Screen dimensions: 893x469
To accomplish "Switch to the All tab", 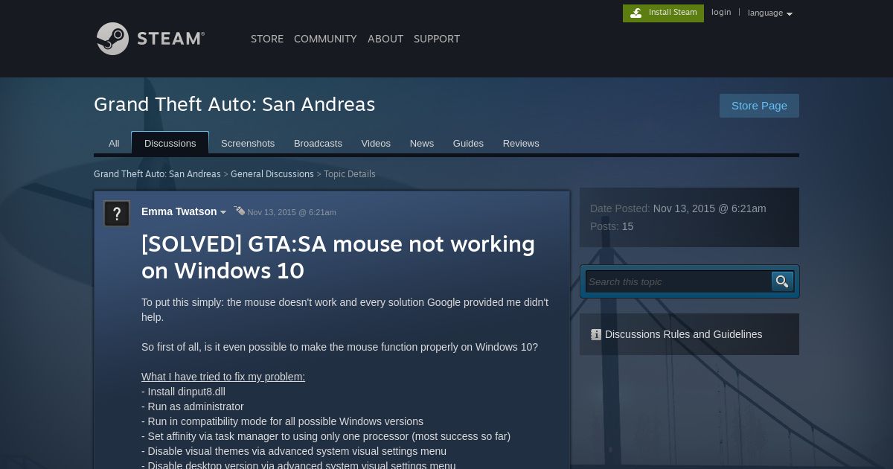I will [x=114, y=143].
